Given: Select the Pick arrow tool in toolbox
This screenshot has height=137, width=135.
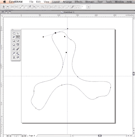Looking at the screenshot, I should click(18, 34).
